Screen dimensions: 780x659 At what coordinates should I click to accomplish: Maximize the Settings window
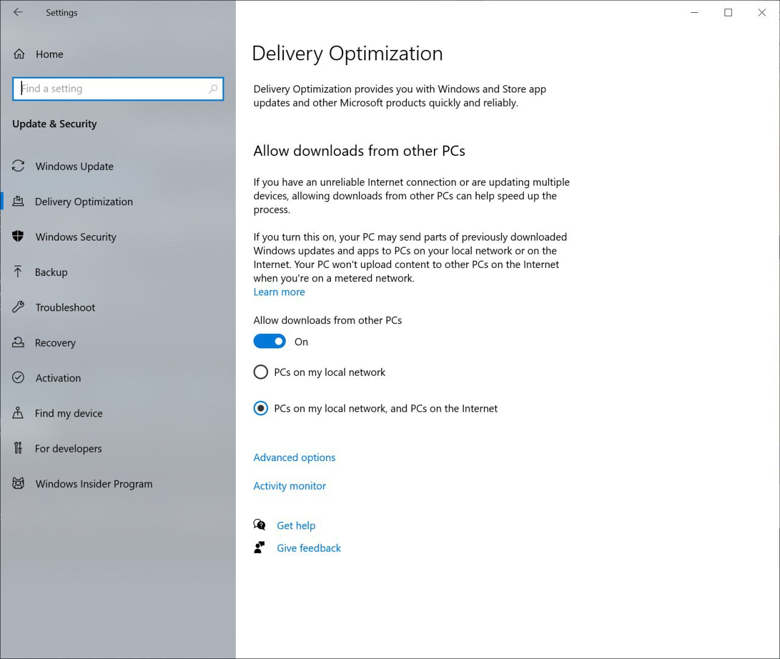pos(728,13)
